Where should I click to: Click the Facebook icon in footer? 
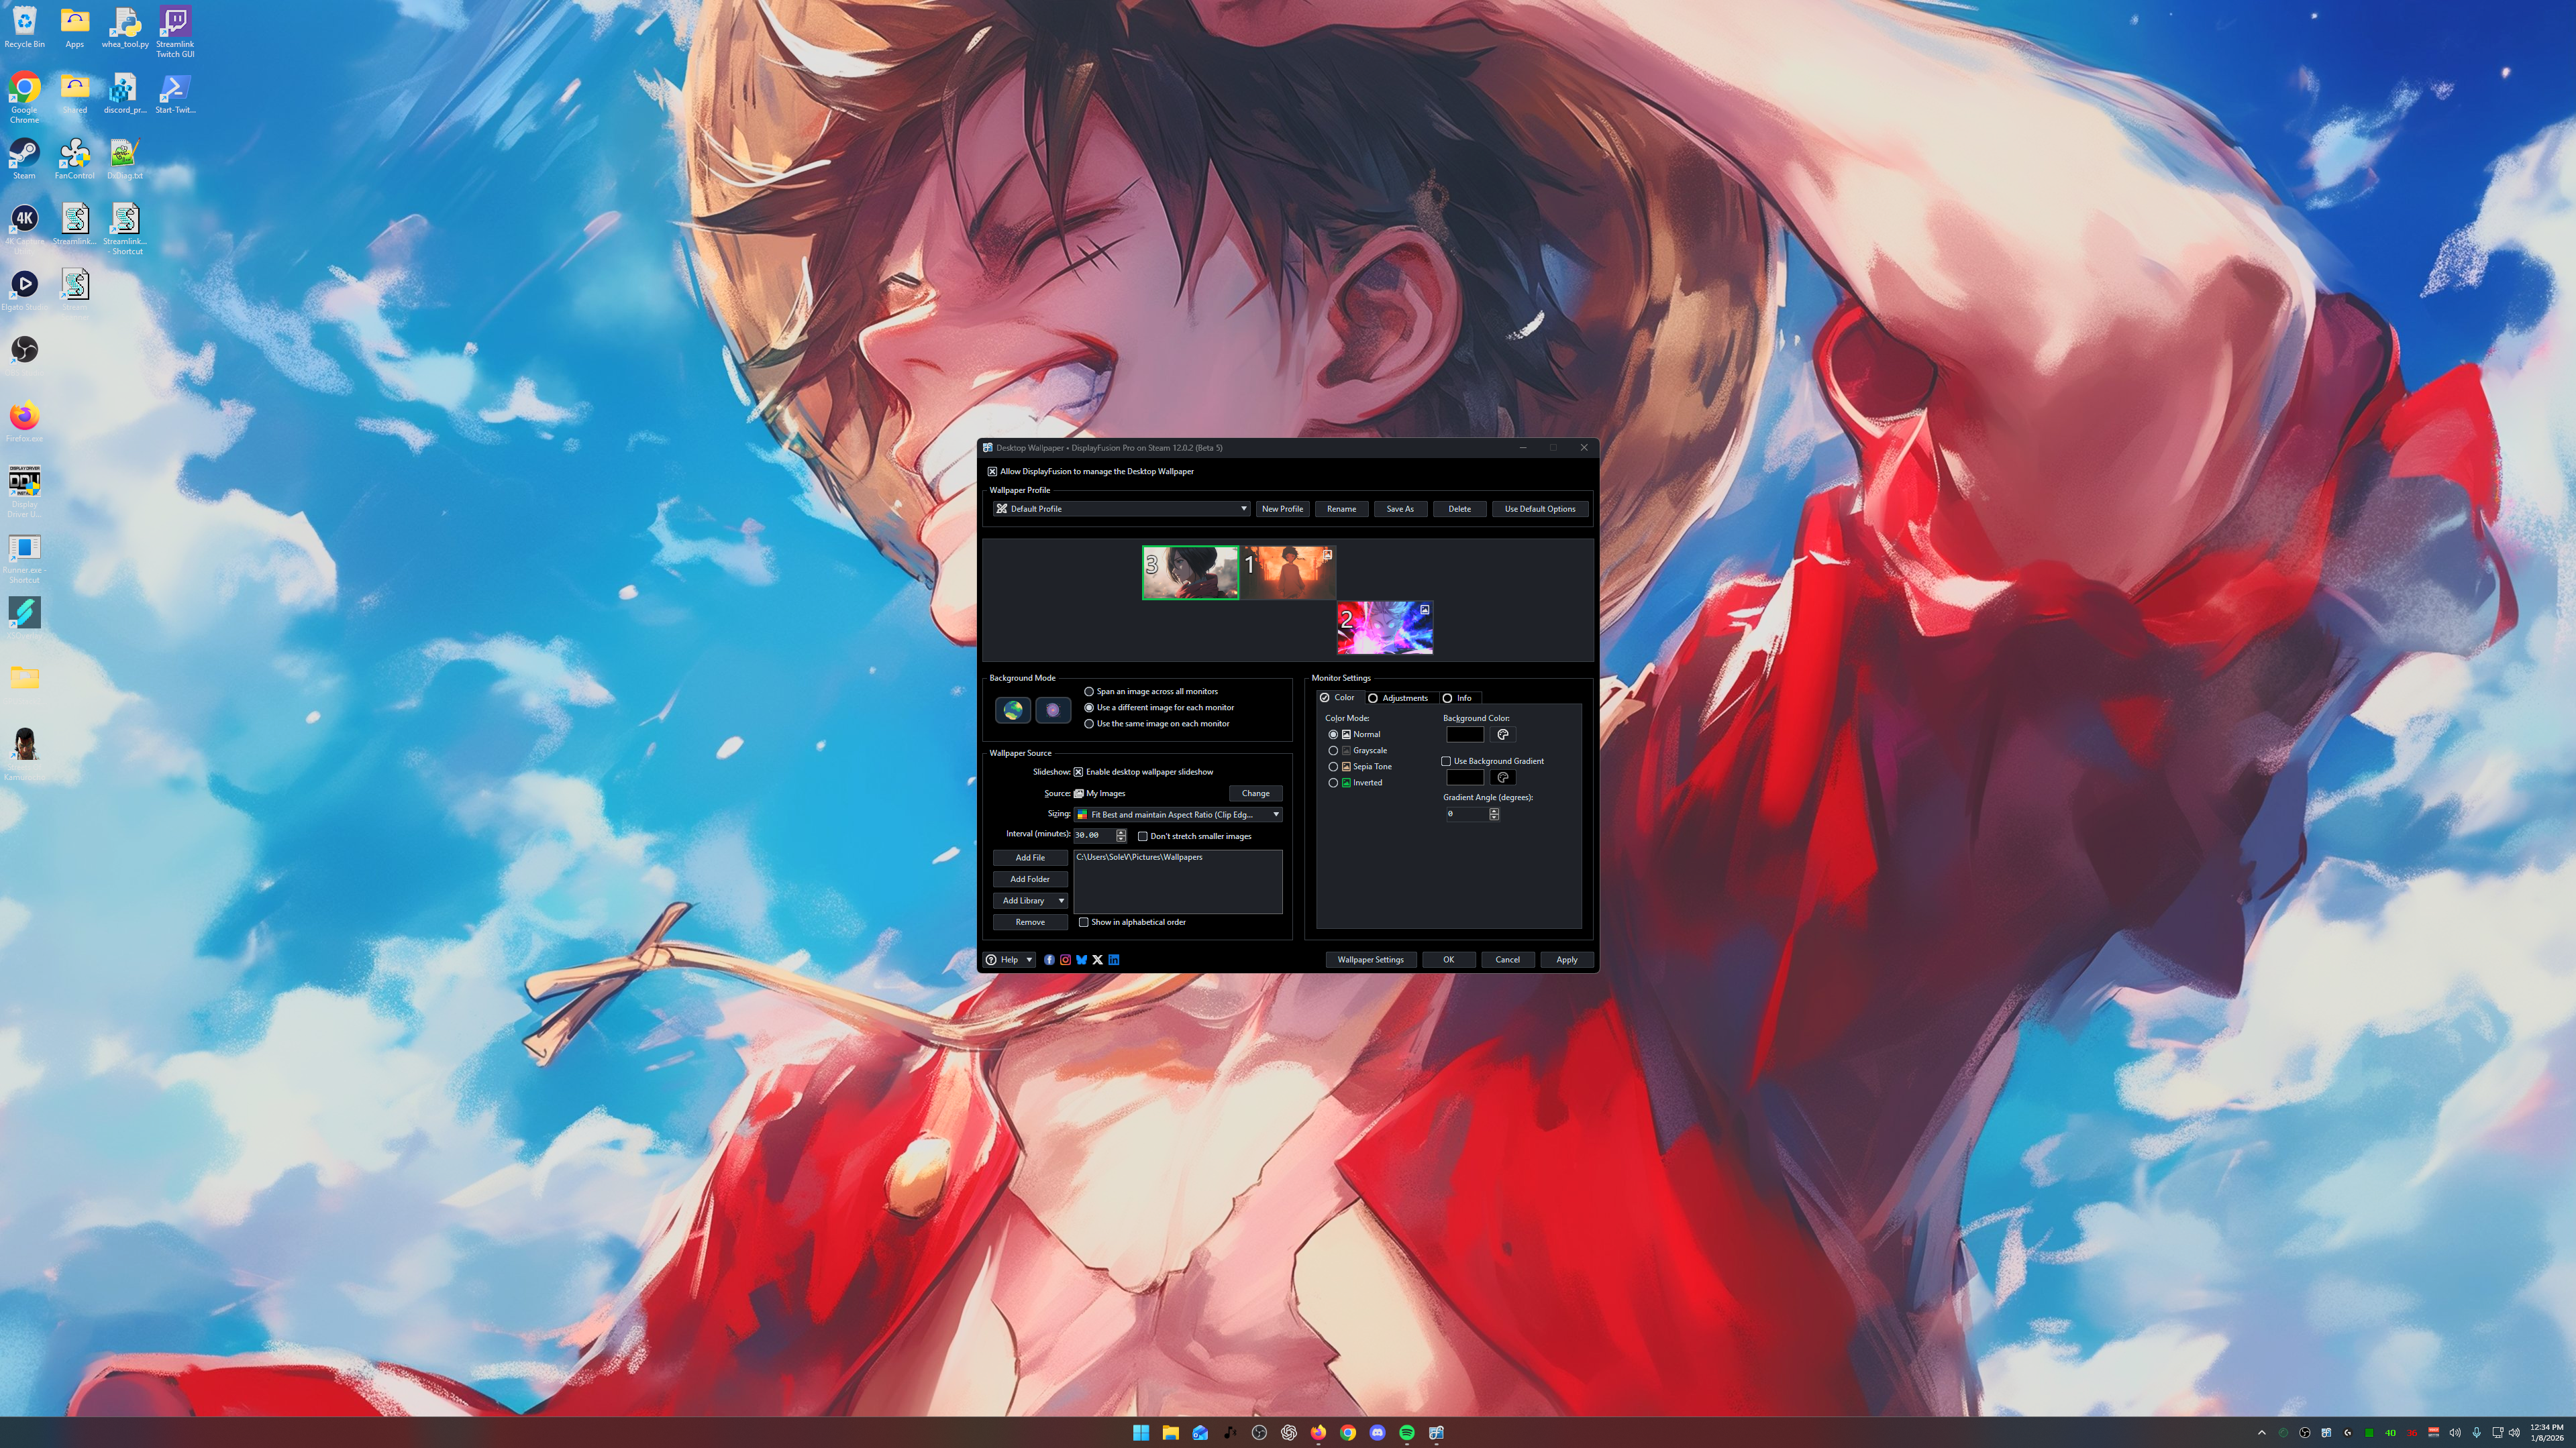pos(1049,959)
